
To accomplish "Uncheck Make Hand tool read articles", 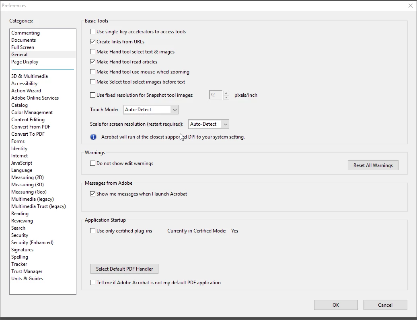I will (x=92, y=61).
